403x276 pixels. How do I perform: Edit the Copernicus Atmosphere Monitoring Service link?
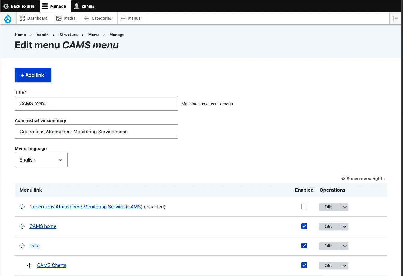pos(330,207)
